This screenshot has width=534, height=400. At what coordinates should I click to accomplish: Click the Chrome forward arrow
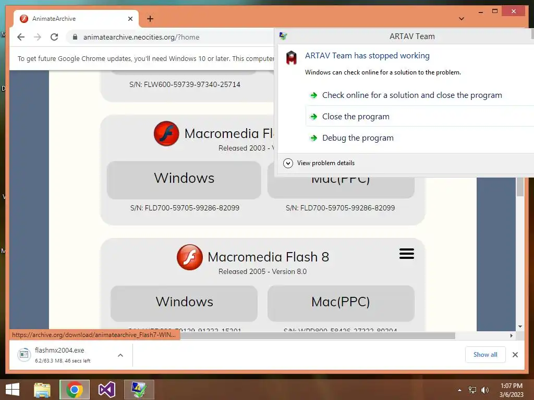[38, 37]
